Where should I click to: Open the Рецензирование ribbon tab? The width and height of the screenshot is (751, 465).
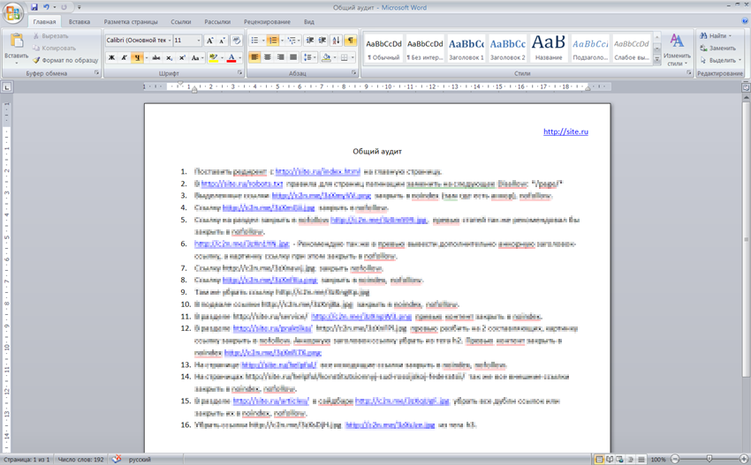[267, 22]
